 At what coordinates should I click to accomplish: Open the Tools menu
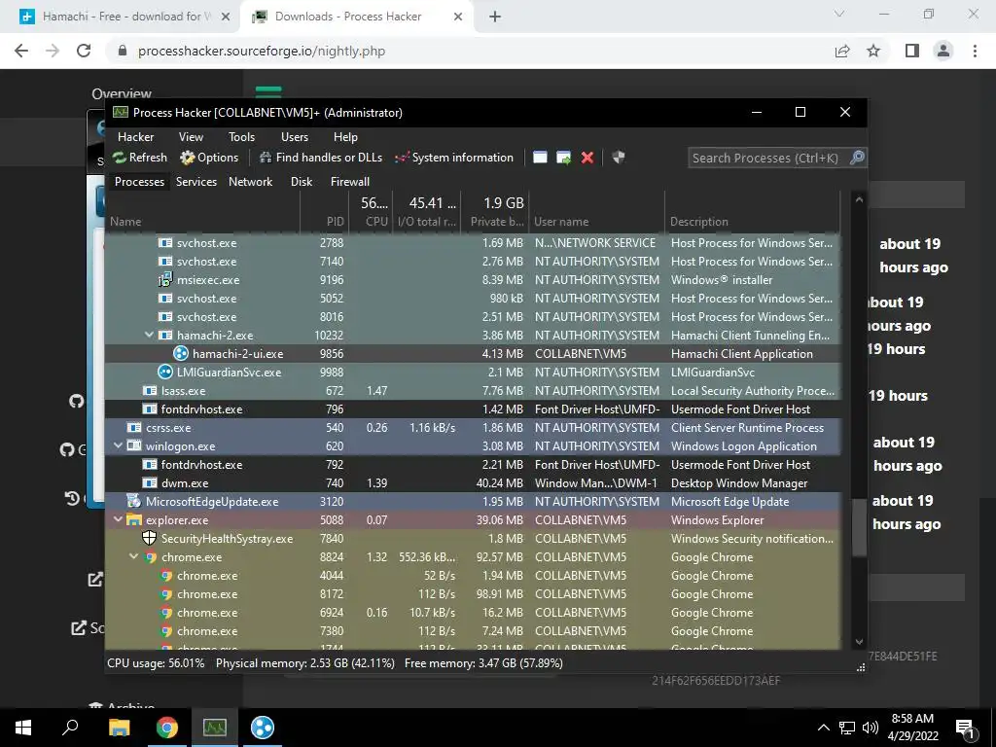[x=241, y=136]
